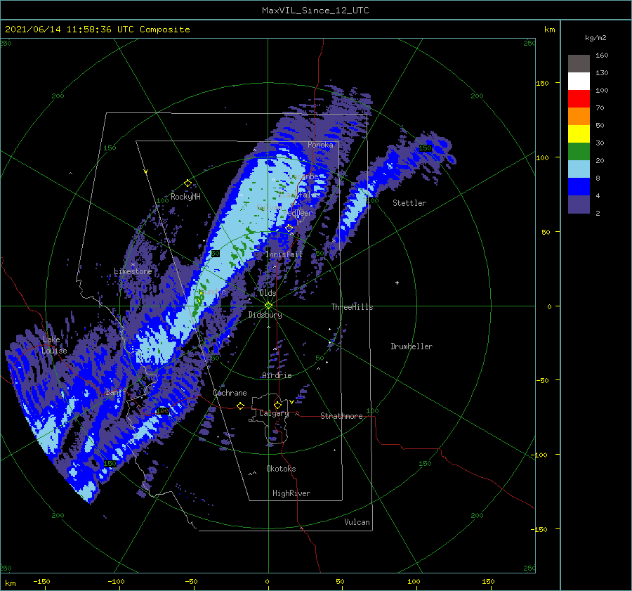The width and height of the screenshot is (632, 591).
Task: Click the yellow radar marker at map center
Action: (268, 306)
